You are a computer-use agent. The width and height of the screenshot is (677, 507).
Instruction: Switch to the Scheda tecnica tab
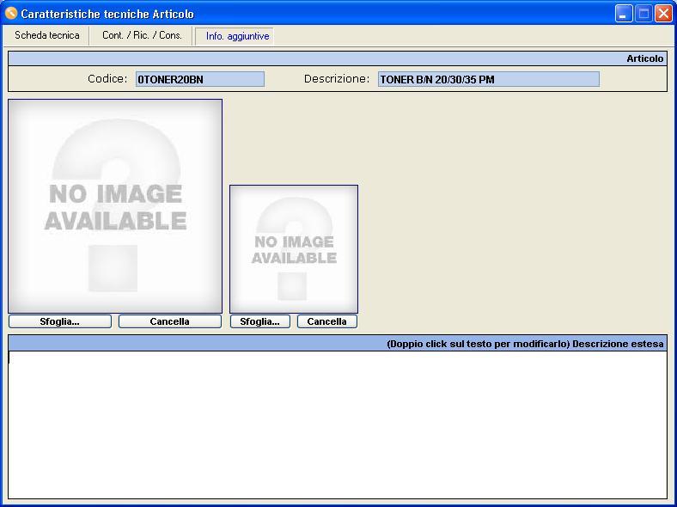pyautogui.click(x=46, y=35)
